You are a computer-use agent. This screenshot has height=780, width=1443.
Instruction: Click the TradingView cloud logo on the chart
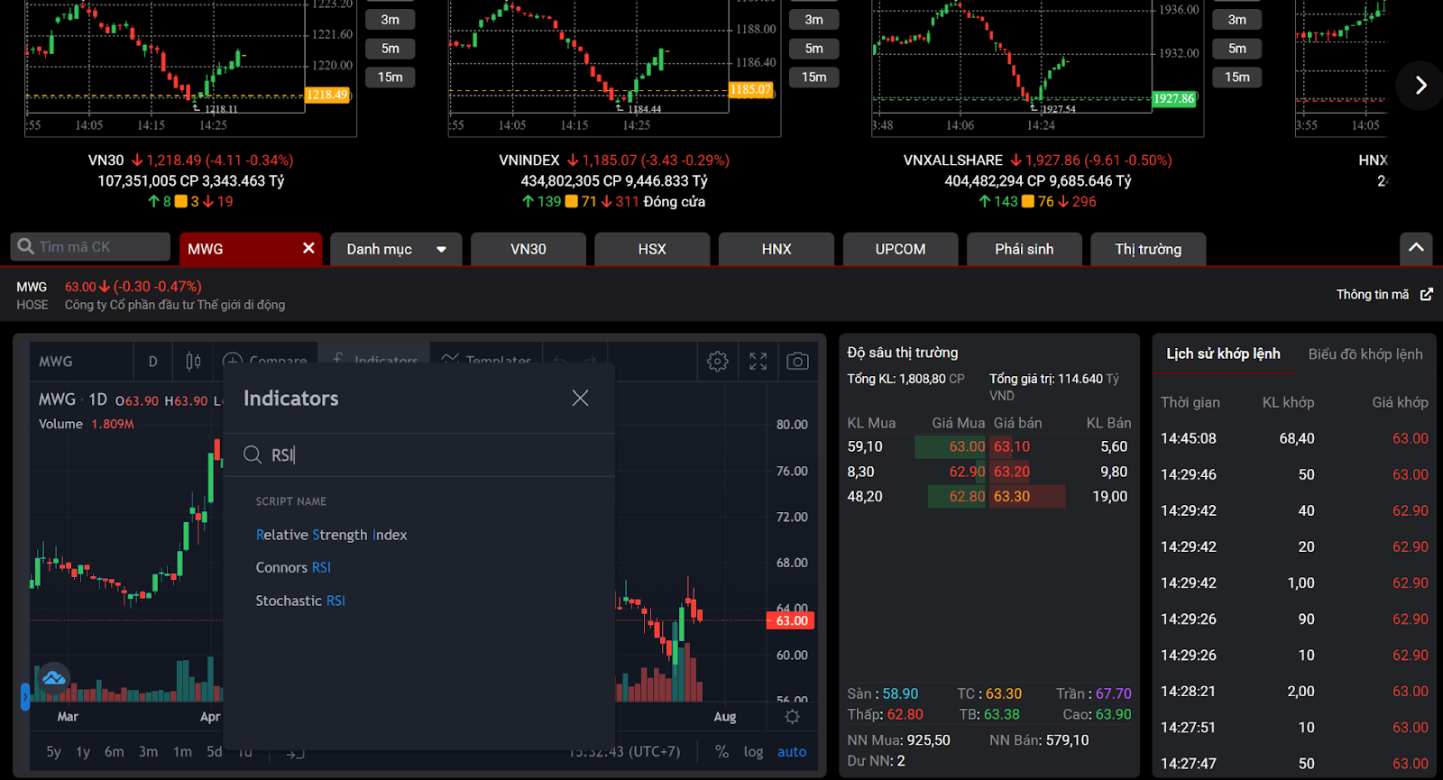54,678
